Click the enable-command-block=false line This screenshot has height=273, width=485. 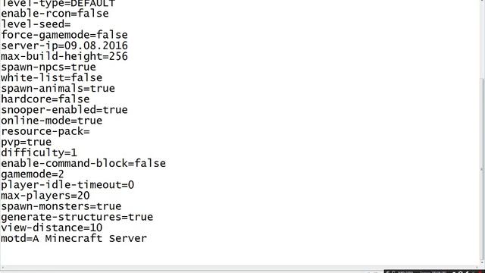coord(83,164)
